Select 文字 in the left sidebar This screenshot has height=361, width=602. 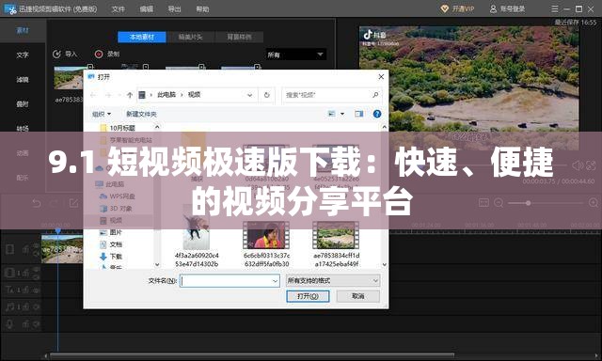tap(23, 55)
